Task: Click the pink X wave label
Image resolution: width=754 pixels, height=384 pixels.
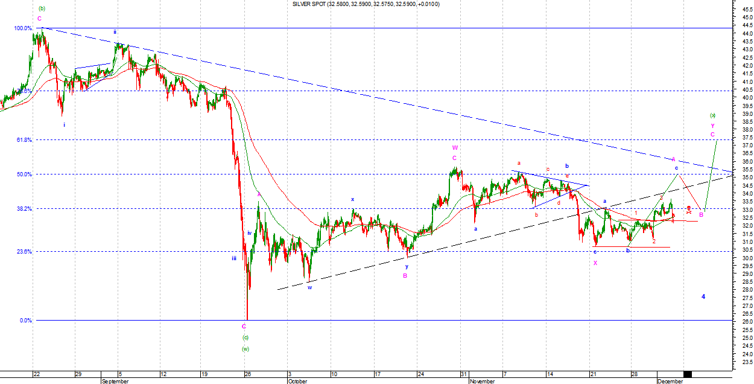Action: point(595,263)
